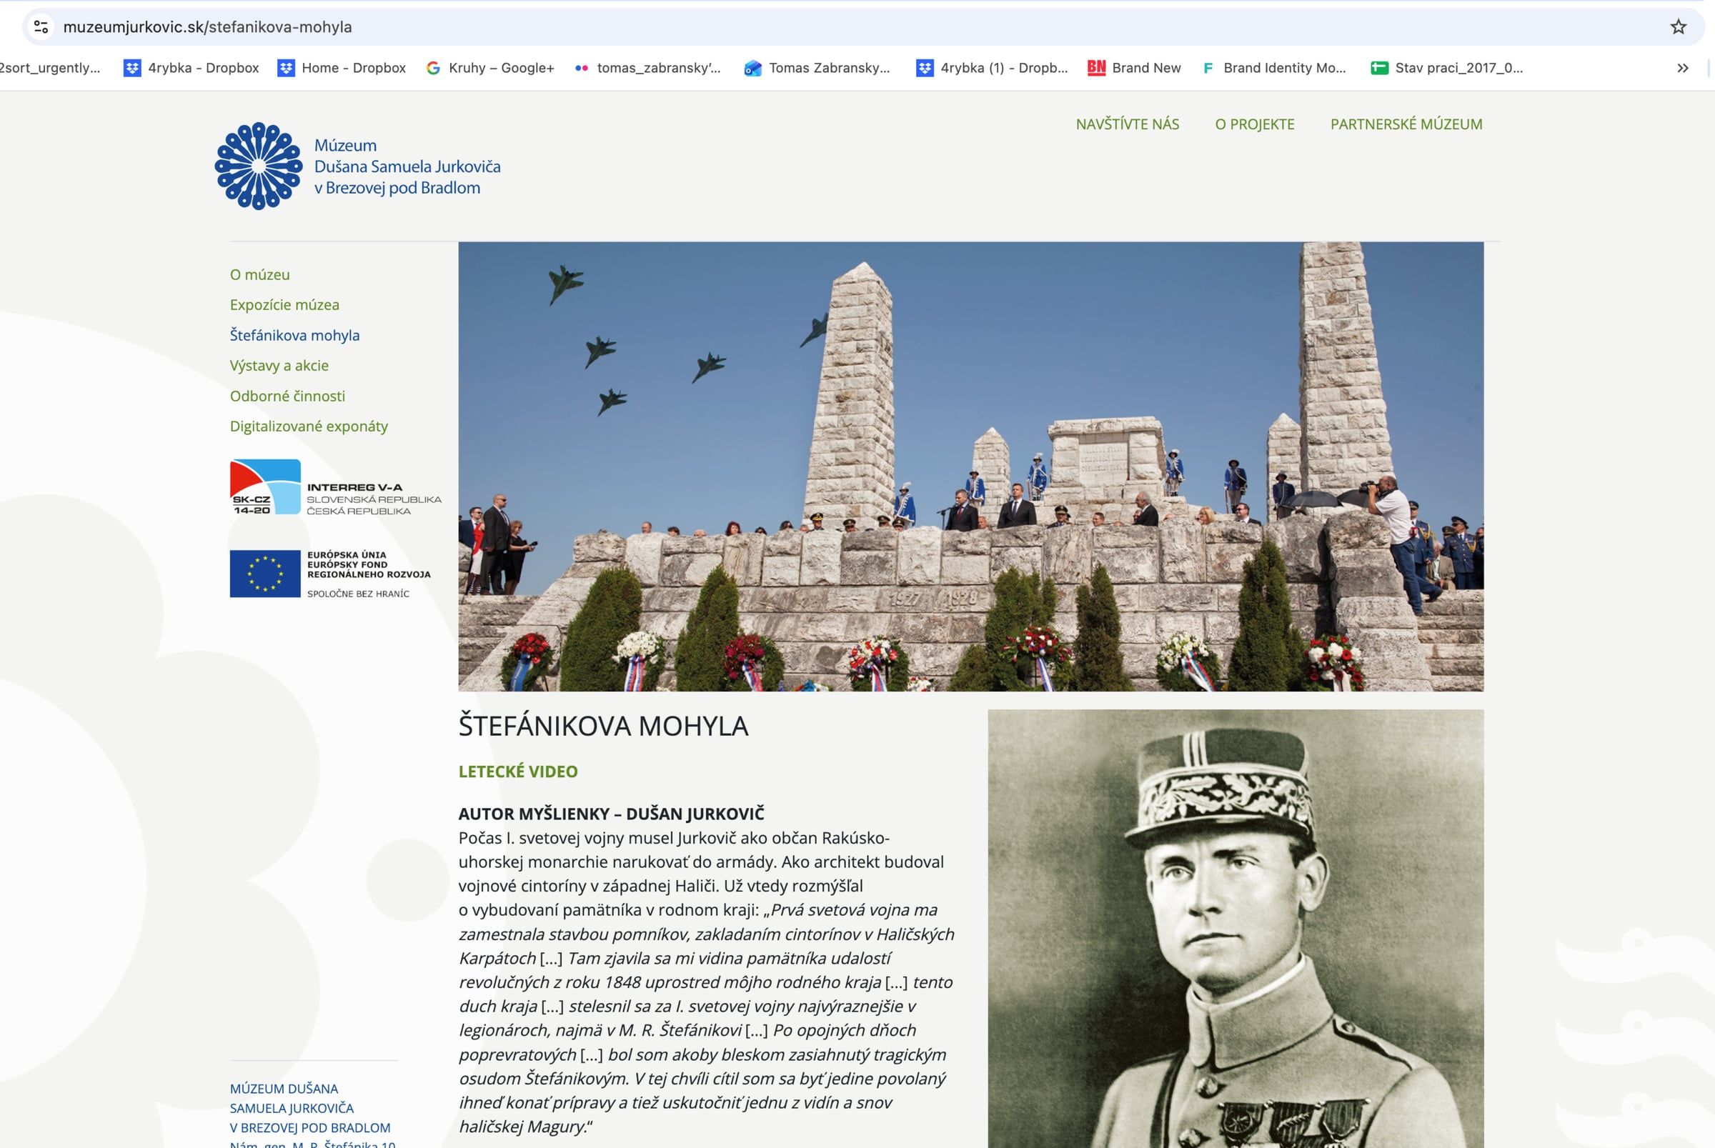The width and height of the screenshot is (1715, 1148).
Task: Click the Múzeum Dušana Samuela Jurkoviča title text
Action: (x=407, y=166)
